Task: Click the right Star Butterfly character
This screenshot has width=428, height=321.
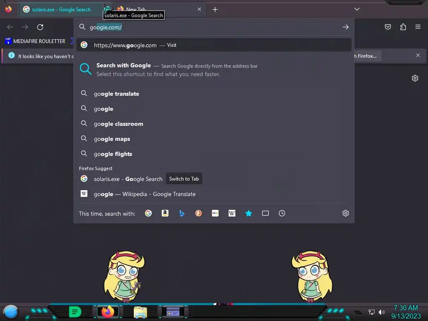Action: [312, 277]
